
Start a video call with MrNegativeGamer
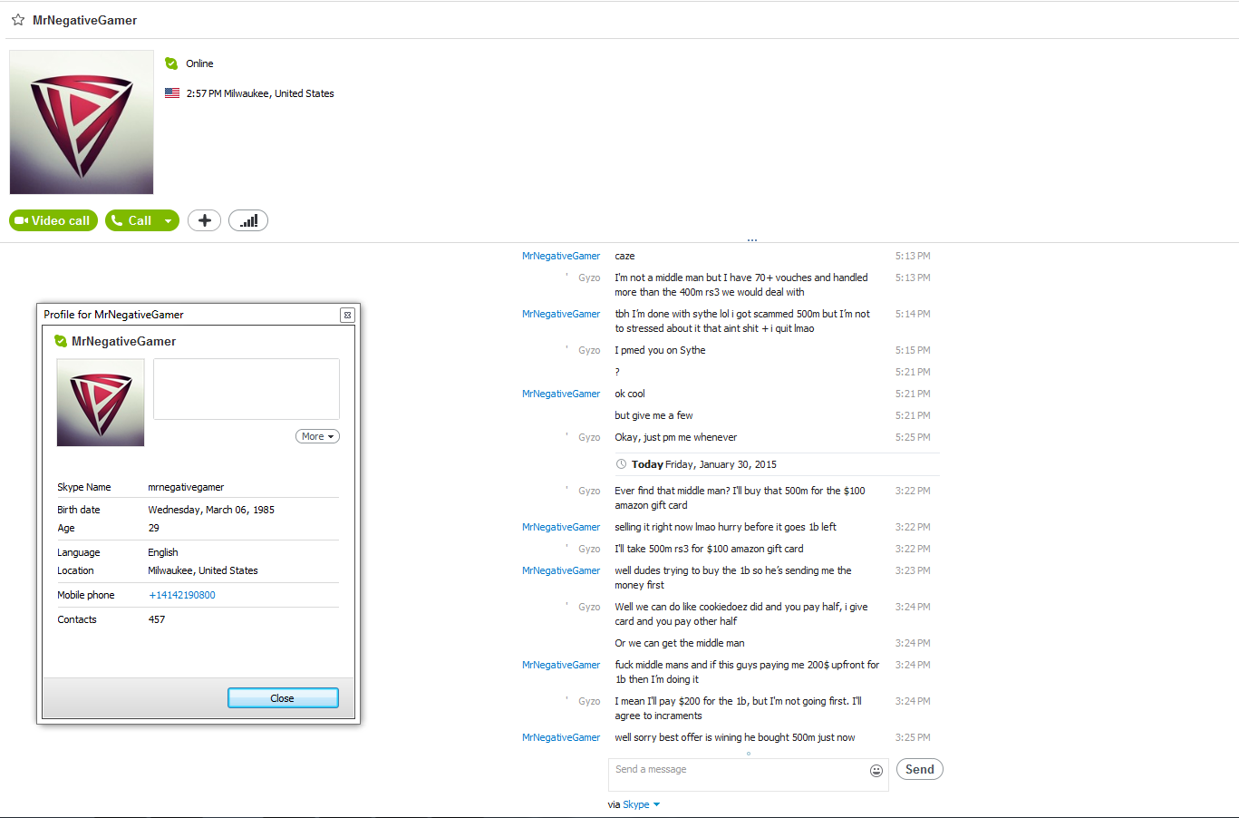point(53,220)
